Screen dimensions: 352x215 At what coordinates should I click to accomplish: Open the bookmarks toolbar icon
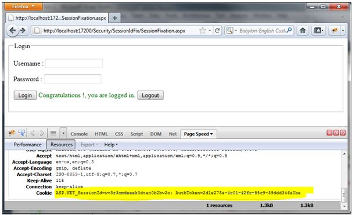(318, 30)
